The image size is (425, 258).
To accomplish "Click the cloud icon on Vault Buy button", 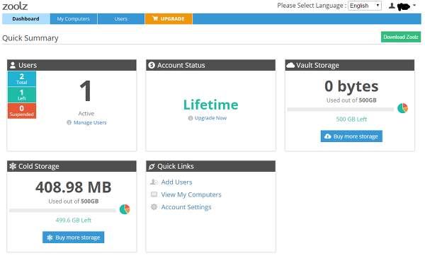I will [x=328, y=136].
